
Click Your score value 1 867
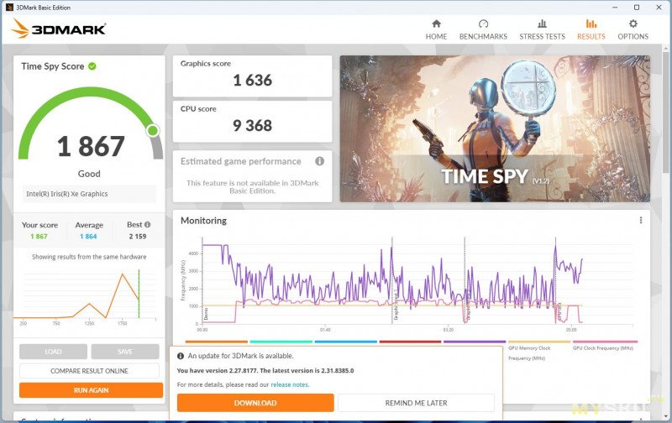[39, 237]
